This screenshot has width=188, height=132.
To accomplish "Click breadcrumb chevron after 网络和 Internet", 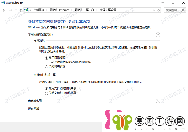I will (72, 10).
